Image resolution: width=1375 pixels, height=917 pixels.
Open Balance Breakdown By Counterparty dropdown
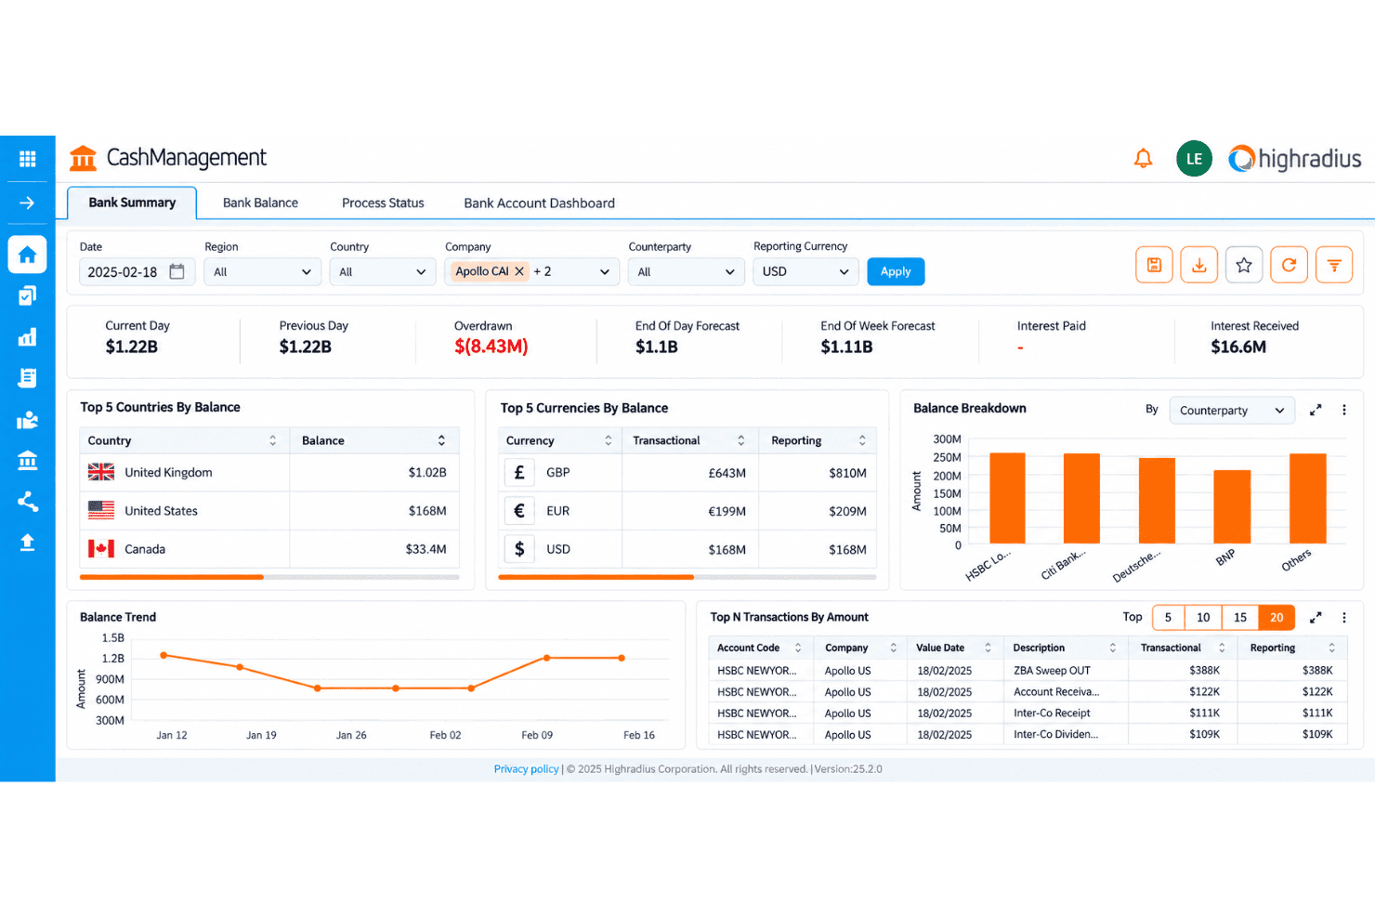[x=1232, y=411]
